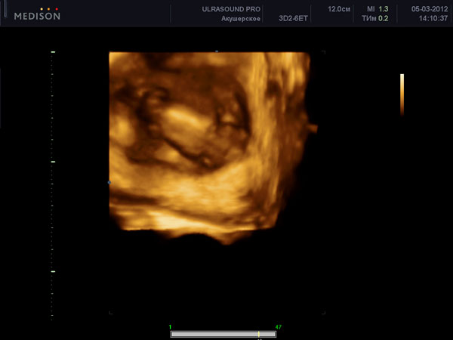This screenshot has height=340, width=453.
Task: Click the last frame number 47 label
Action: point(279,326)
